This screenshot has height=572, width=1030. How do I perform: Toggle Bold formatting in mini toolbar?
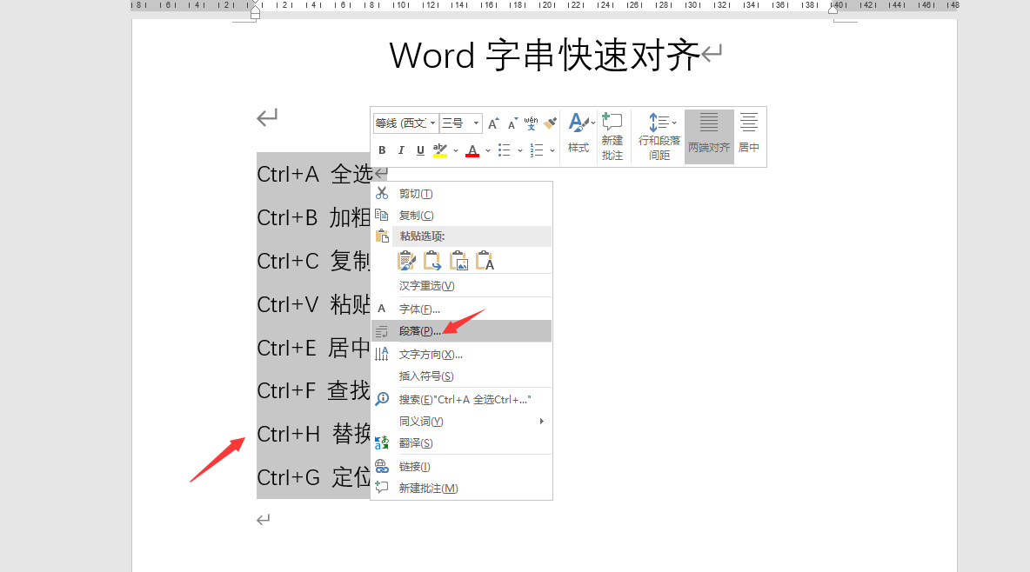[382, 150]
